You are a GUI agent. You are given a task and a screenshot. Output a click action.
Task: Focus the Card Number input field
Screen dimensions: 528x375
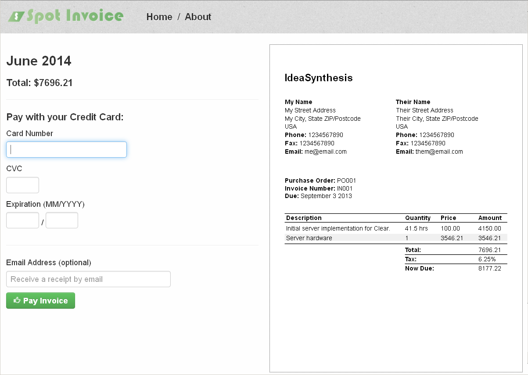click(x=66, y=150)
